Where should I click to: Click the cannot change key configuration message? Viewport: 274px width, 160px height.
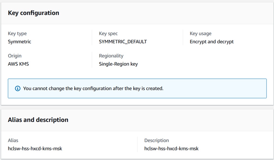pos(93,88)
